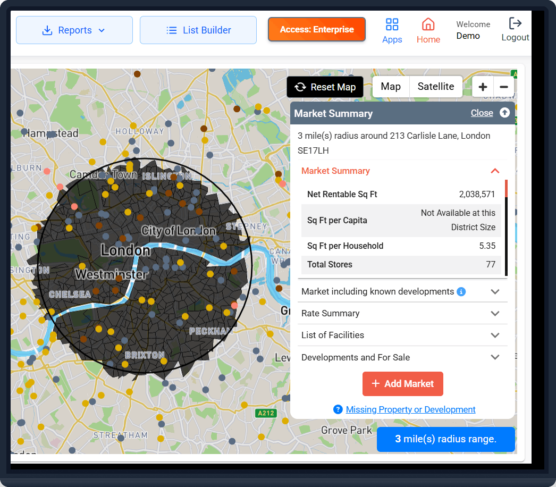Click the Access: Enterprise button

coord(317,29)
